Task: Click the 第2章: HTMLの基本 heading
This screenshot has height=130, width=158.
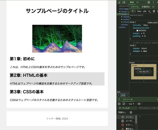Action: pyautogui.click(x=29, y=75)
